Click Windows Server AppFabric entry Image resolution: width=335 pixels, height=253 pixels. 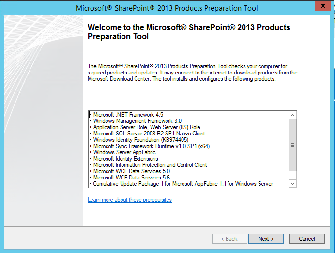[x=124, y=152]
